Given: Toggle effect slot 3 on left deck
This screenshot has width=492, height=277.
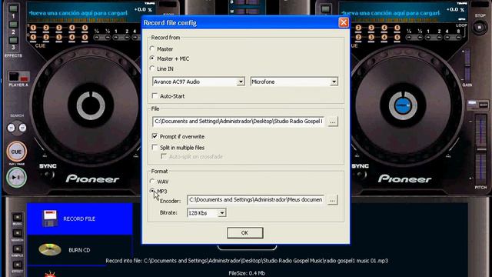Looking at the screenshot, I should click(x=13, y=40).
